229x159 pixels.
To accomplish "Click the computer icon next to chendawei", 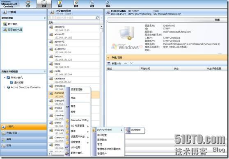I will pyautogui.click(x=51, y=86).
